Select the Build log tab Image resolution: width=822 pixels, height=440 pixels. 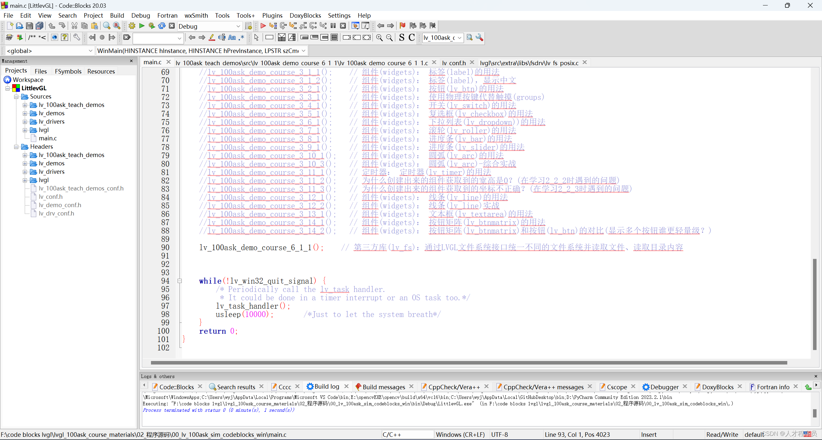coord(326,386)
